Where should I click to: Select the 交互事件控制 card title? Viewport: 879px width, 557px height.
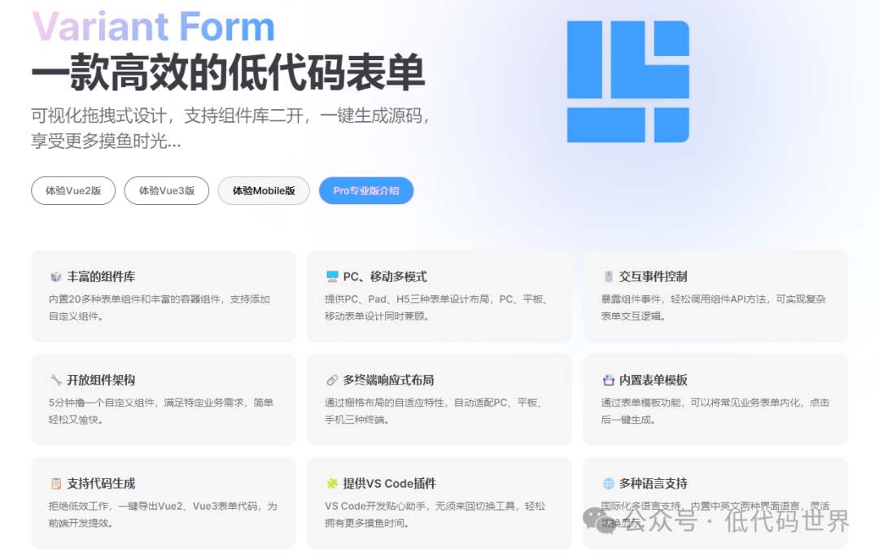[x=653, y=276]
